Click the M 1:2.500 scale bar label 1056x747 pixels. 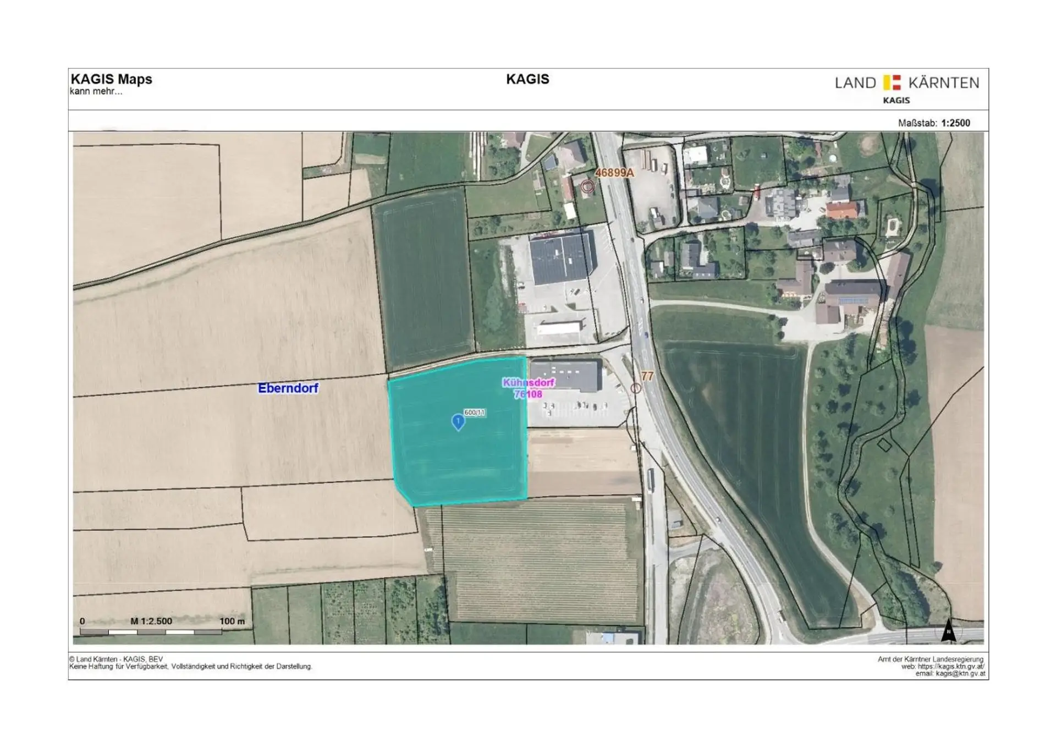pos(151,621)
